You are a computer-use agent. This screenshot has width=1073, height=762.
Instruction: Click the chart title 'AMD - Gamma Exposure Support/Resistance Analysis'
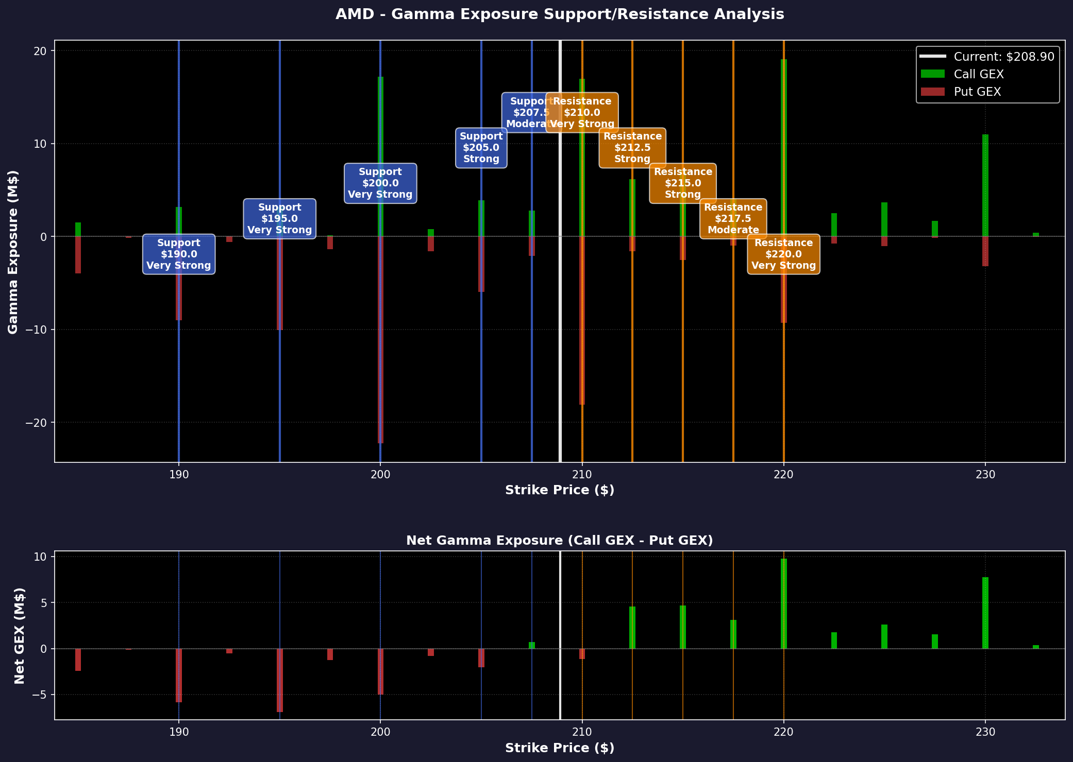click(560, 14)
